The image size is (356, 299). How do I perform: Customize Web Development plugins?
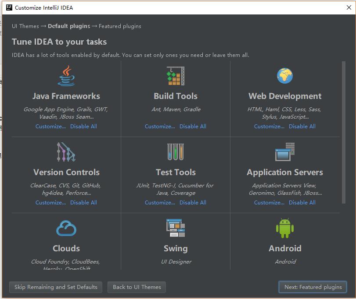269,127
